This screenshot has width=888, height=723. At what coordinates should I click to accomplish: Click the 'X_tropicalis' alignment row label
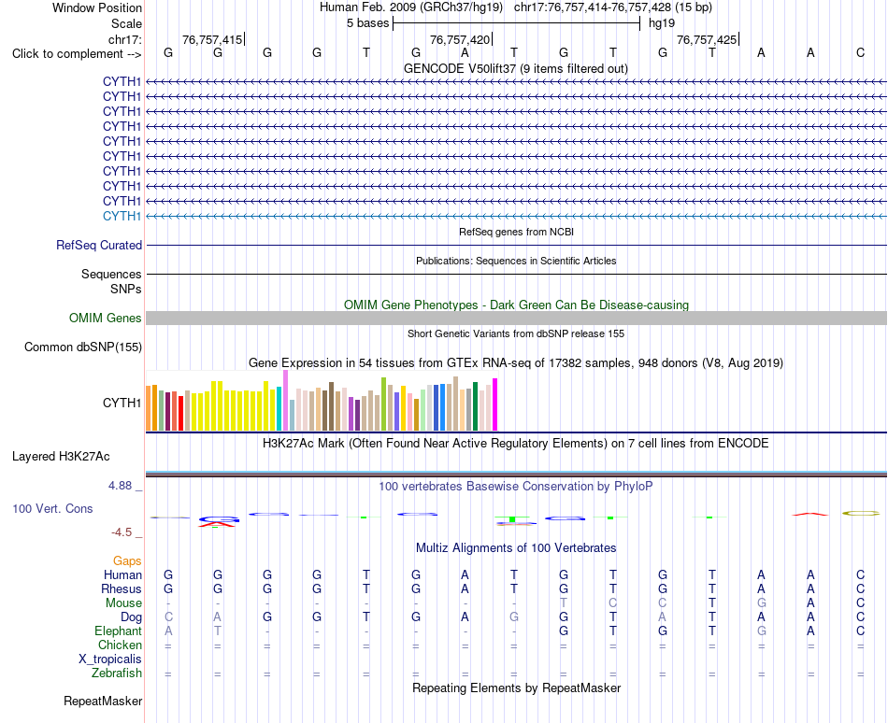(x=110, y=659)
